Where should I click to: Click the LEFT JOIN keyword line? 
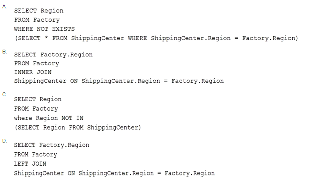click(x=30, y=164)
